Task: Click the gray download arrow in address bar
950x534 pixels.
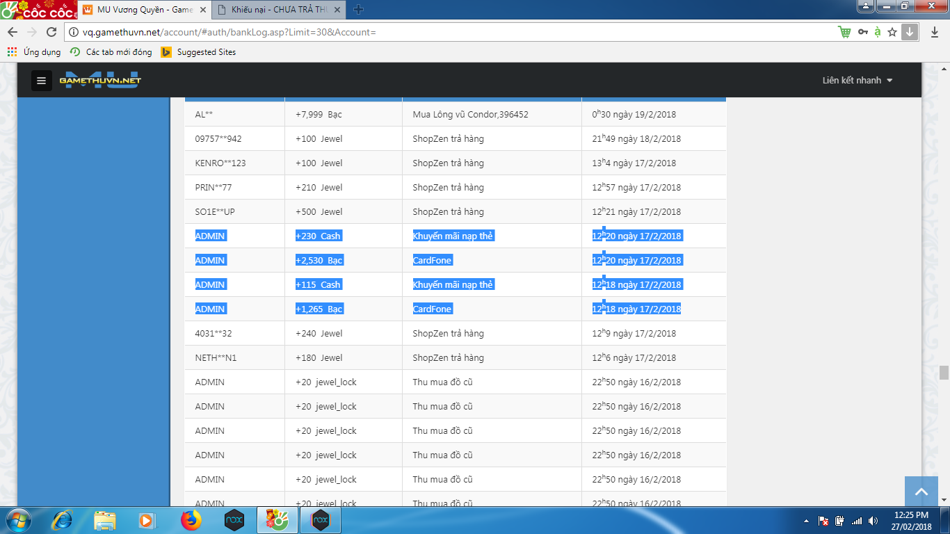Action: click(x=909, y=32)
